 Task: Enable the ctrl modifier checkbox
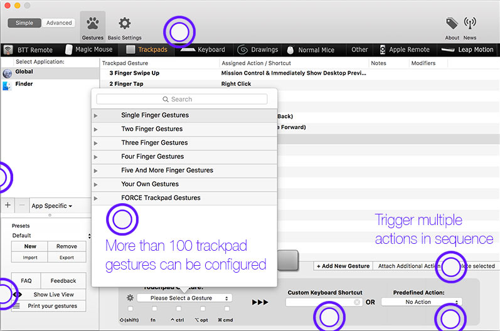pos(179,308)
